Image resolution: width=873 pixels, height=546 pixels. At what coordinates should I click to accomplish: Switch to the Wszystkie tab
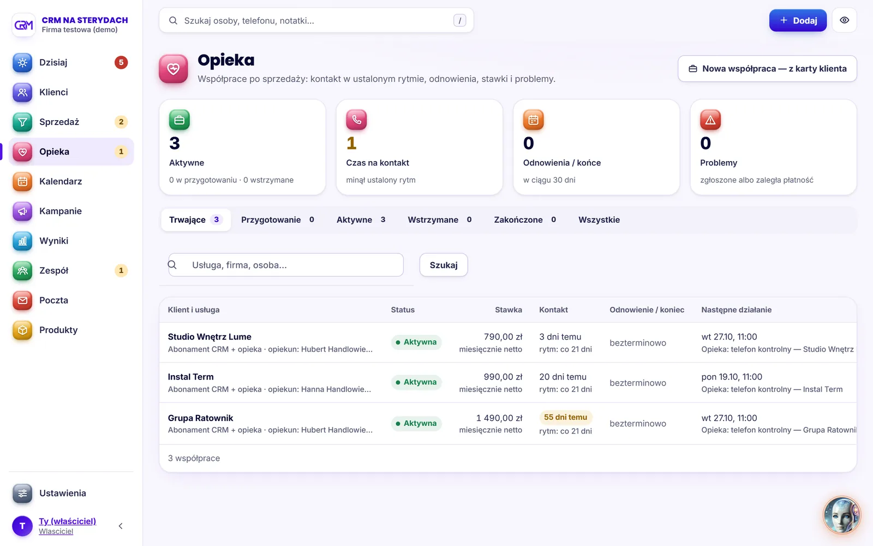(599, 219)
